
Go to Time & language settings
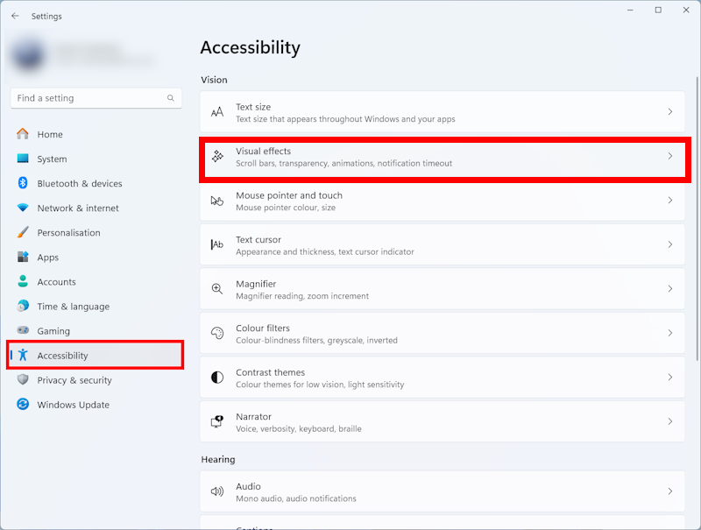click(73, 307)
